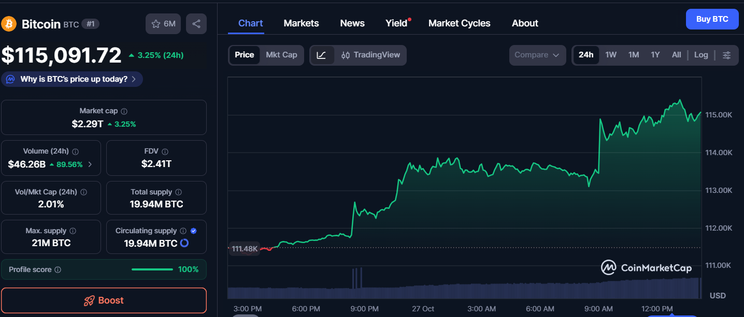Click the Boost button

(x=104, y=300)
